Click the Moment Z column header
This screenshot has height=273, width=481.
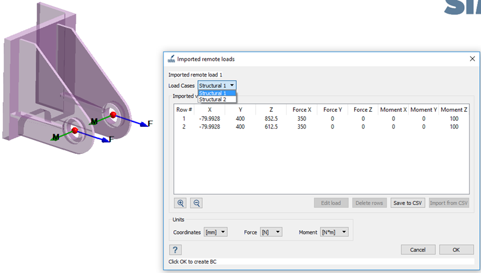tap(454, 109)
